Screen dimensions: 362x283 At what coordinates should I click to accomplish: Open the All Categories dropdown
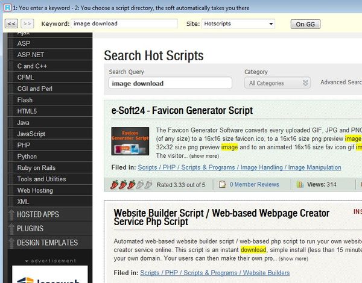click(278, 83)
